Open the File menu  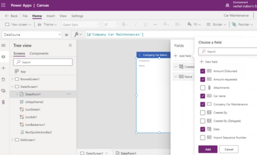[x=25, y=16]
